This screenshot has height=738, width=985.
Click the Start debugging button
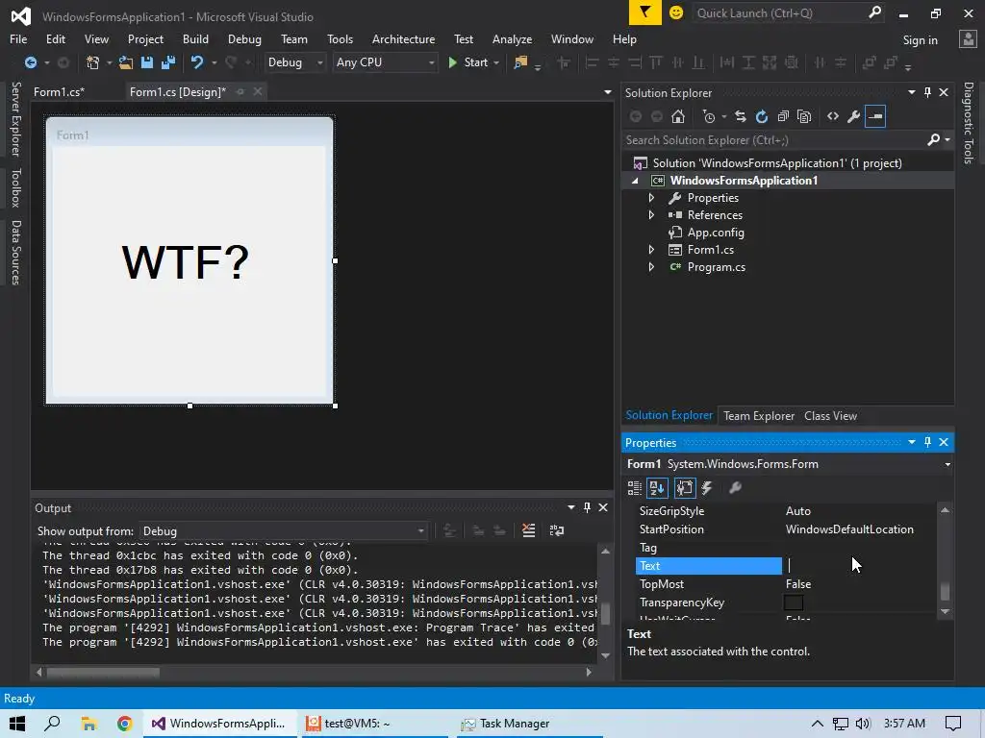point(468,62)
